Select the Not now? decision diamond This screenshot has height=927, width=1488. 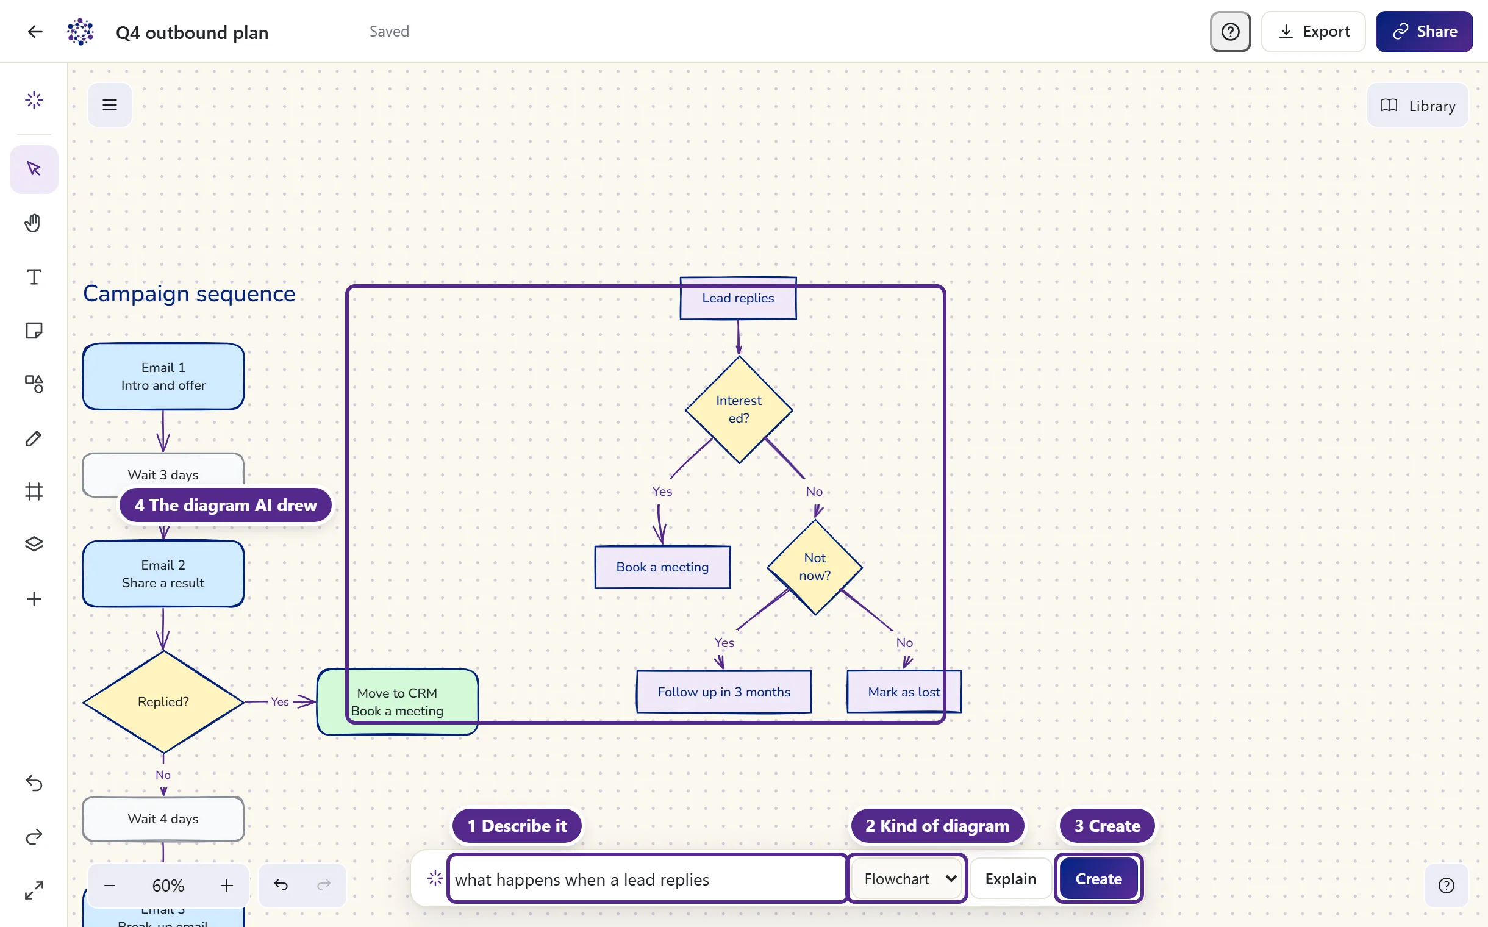815,567
